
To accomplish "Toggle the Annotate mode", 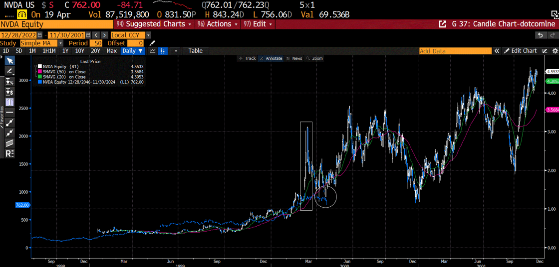I will tap(271, 58).
